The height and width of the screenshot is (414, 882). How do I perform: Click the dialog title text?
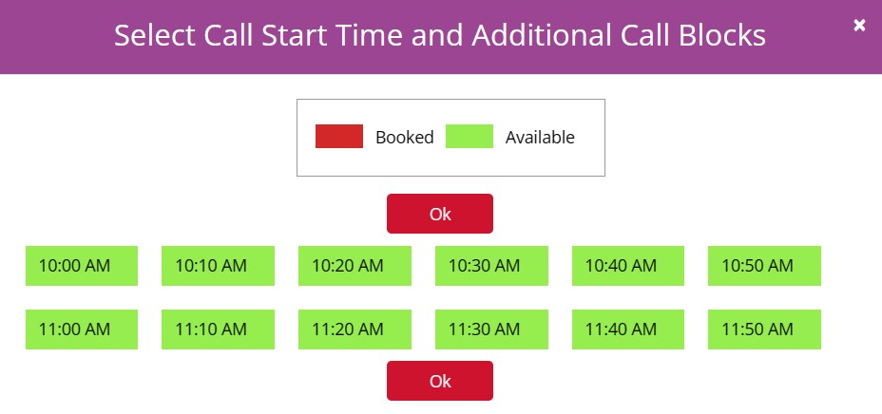point(440,36)
